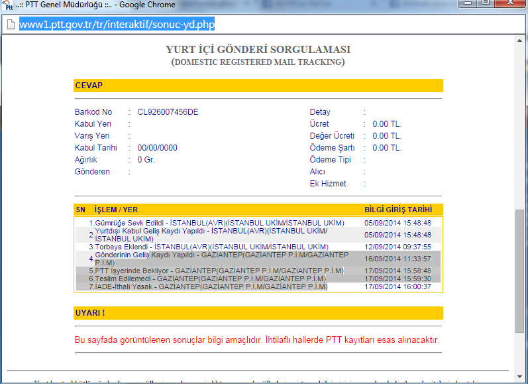Close the PTT tracking popup window
Screen dimensions: 528x384
(x=510, y=3)
